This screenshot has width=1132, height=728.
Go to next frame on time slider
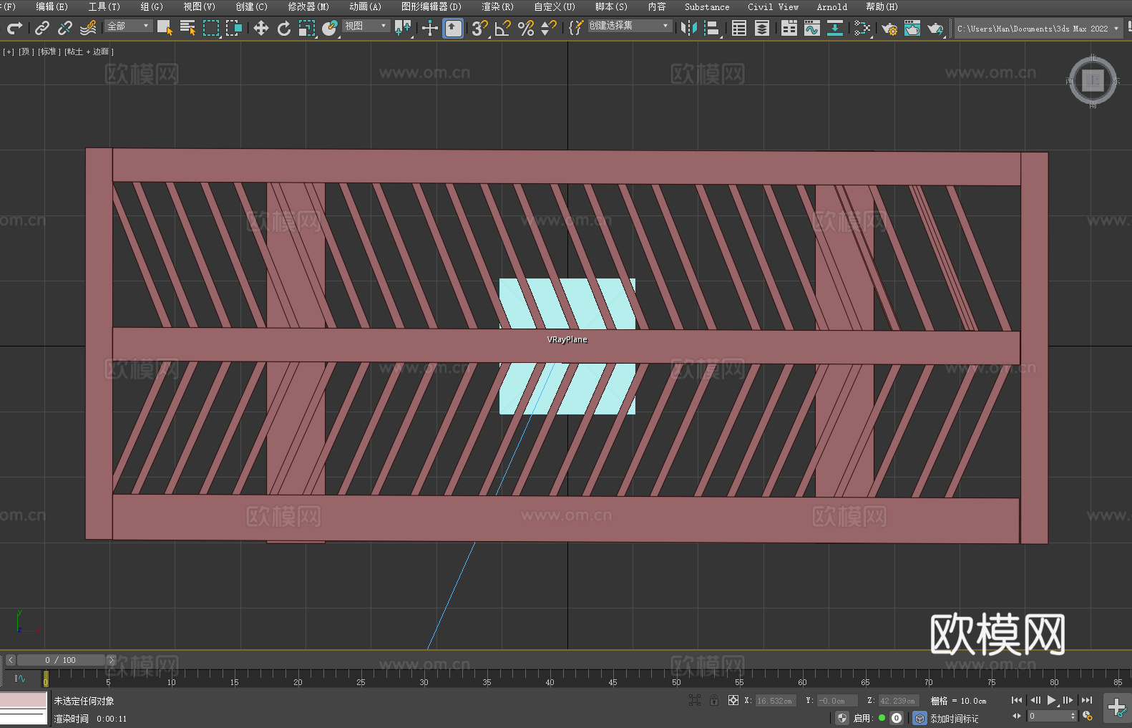[111, 660]
